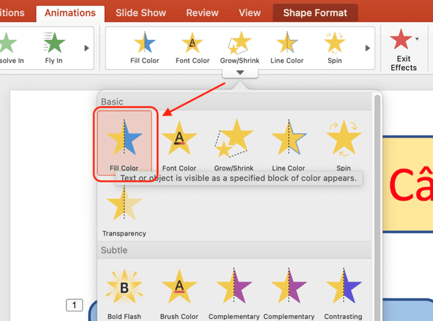Expand the emphasis effects gallery arrow
Viewport: 433px width, 321px height.
pos(240,72)
